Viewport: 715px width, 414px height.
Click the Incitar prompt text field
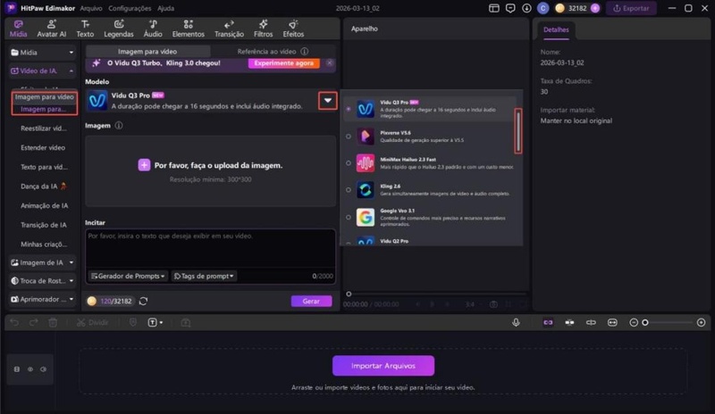tap(210, 249)
